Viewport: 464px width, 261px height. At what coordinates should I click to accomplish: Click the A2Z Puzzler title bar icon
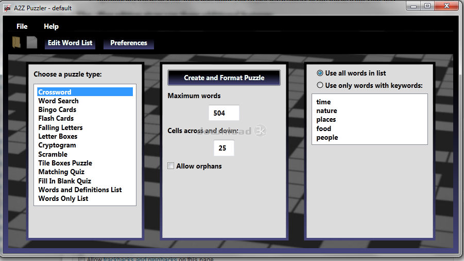(x=7, y=8)
